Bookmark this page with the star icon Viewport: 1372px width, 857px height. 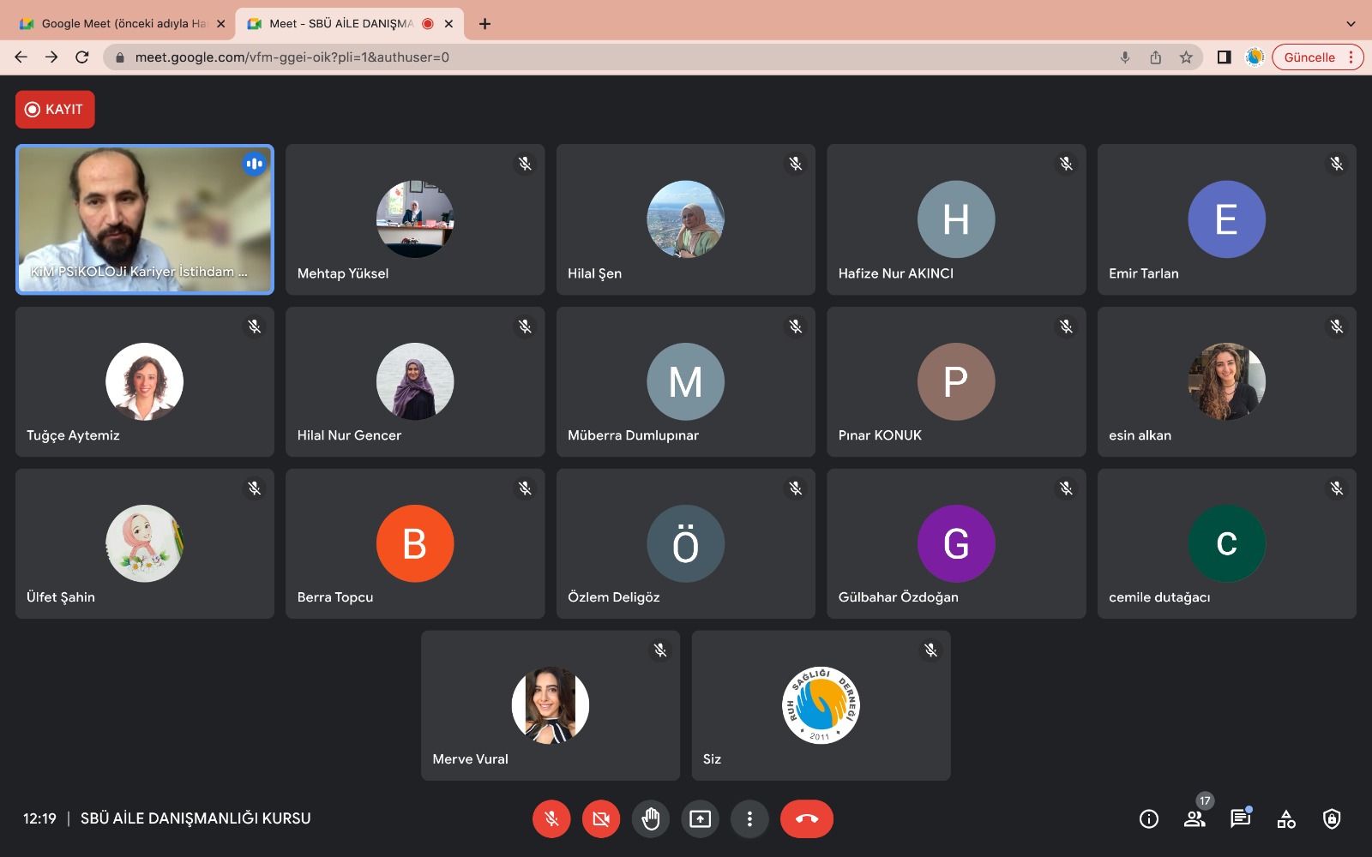[1186, 57]
